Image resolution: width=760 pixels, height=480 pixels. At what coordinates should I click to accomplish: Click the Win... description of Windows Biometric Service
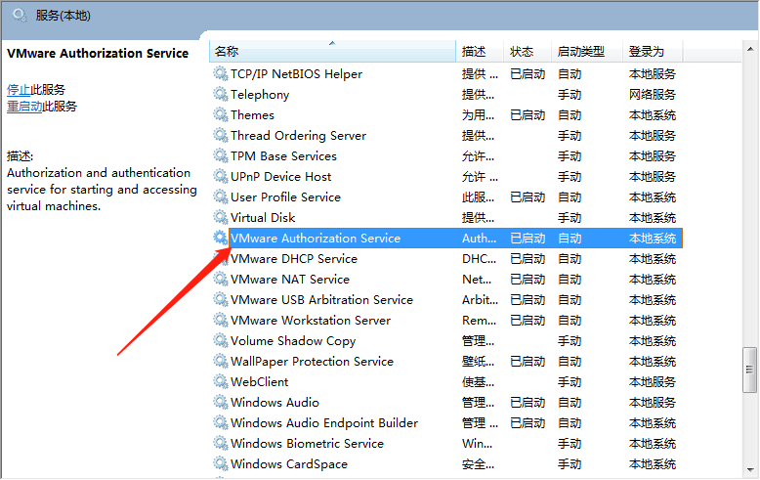click(x=477, y=444)
